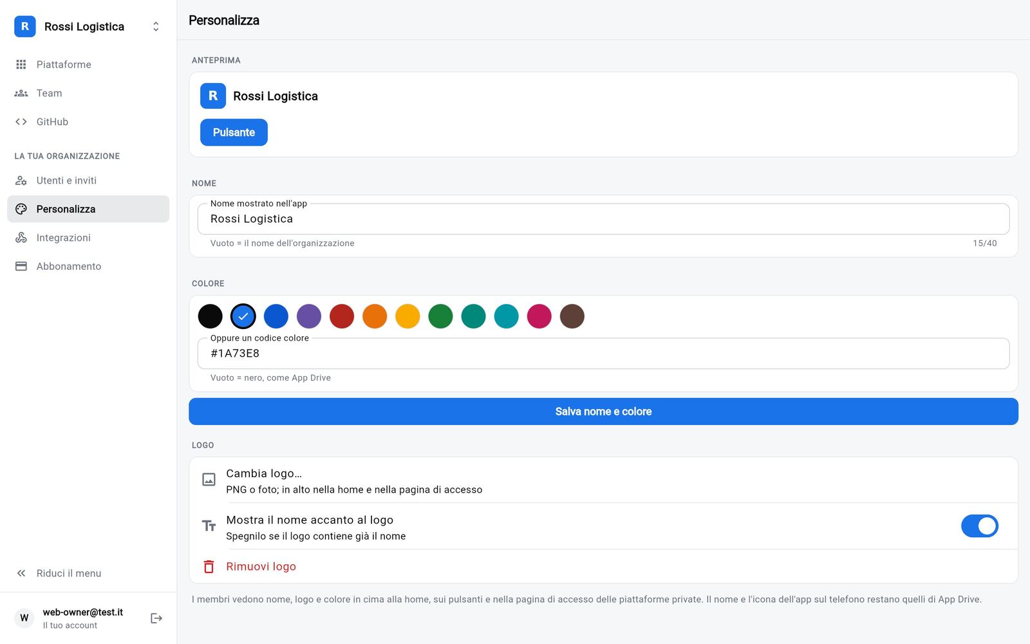Viewport: 1030px width, 644px height.
Task: Choose the orange color swatch
Action: click(375, 316)
